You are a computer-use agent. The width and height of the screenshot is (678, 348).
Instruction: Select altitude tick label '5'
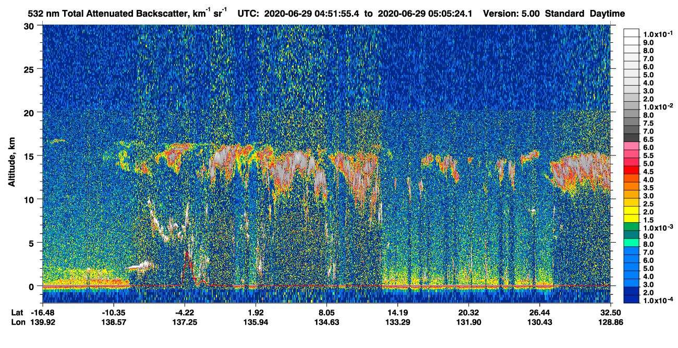33,243
